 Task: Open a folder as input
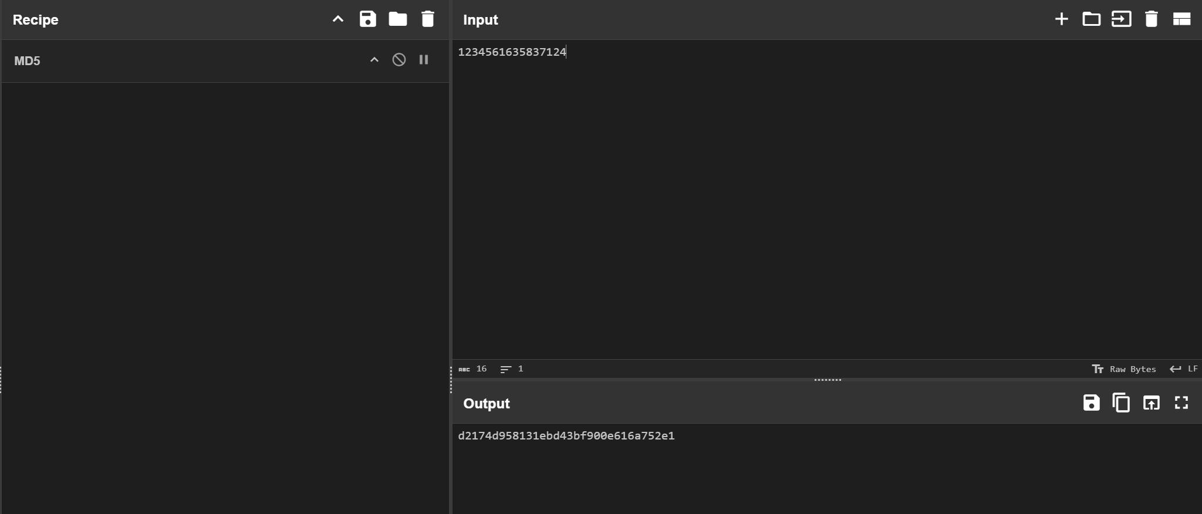click(1091, 19)
